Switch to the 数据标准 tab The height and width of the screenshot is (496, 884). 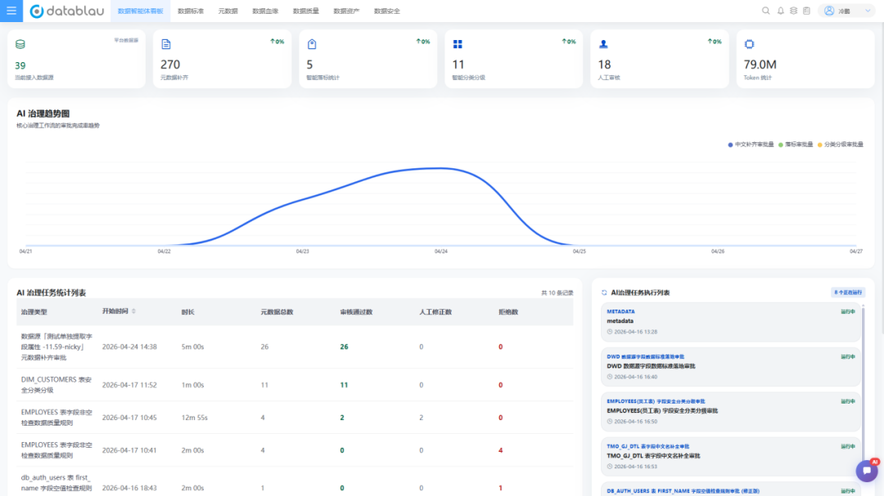(x=191, y=11)
